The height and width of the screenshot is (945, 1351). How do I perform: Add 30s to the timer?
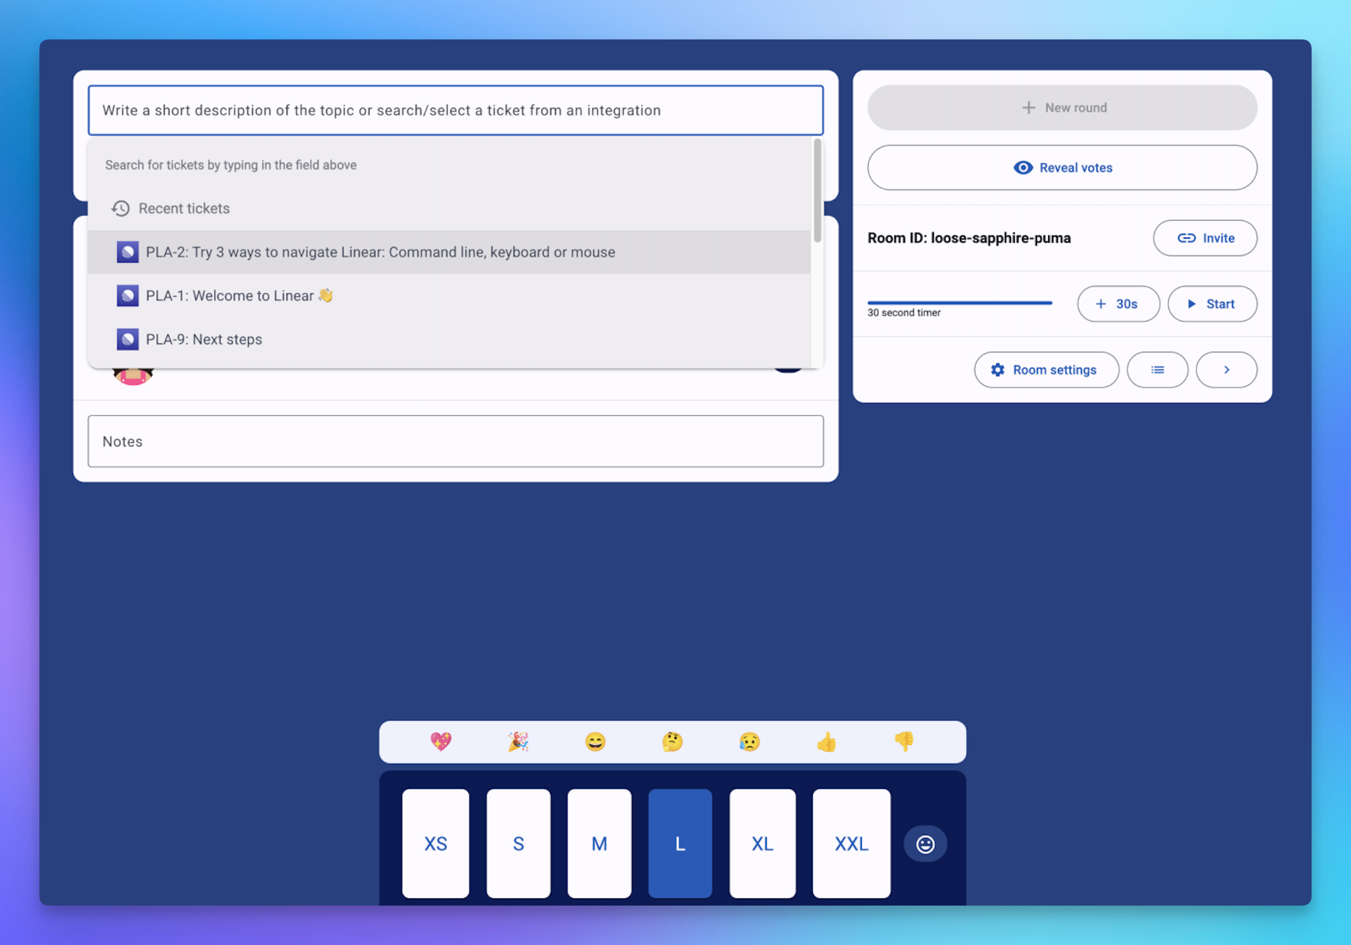[1118, 304]
